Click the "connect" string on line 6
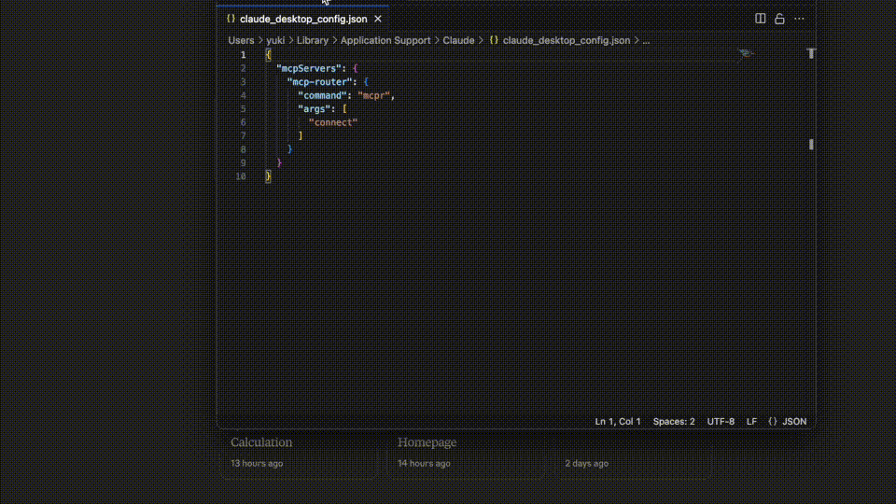896x504 pixels. [333, 123]
